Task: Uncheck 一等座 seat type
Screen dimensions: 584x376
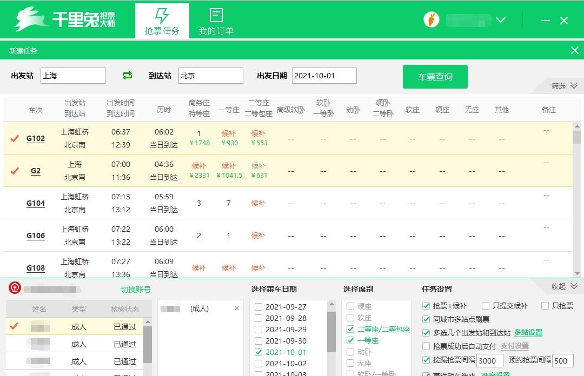Action: (x=350, y=340)
